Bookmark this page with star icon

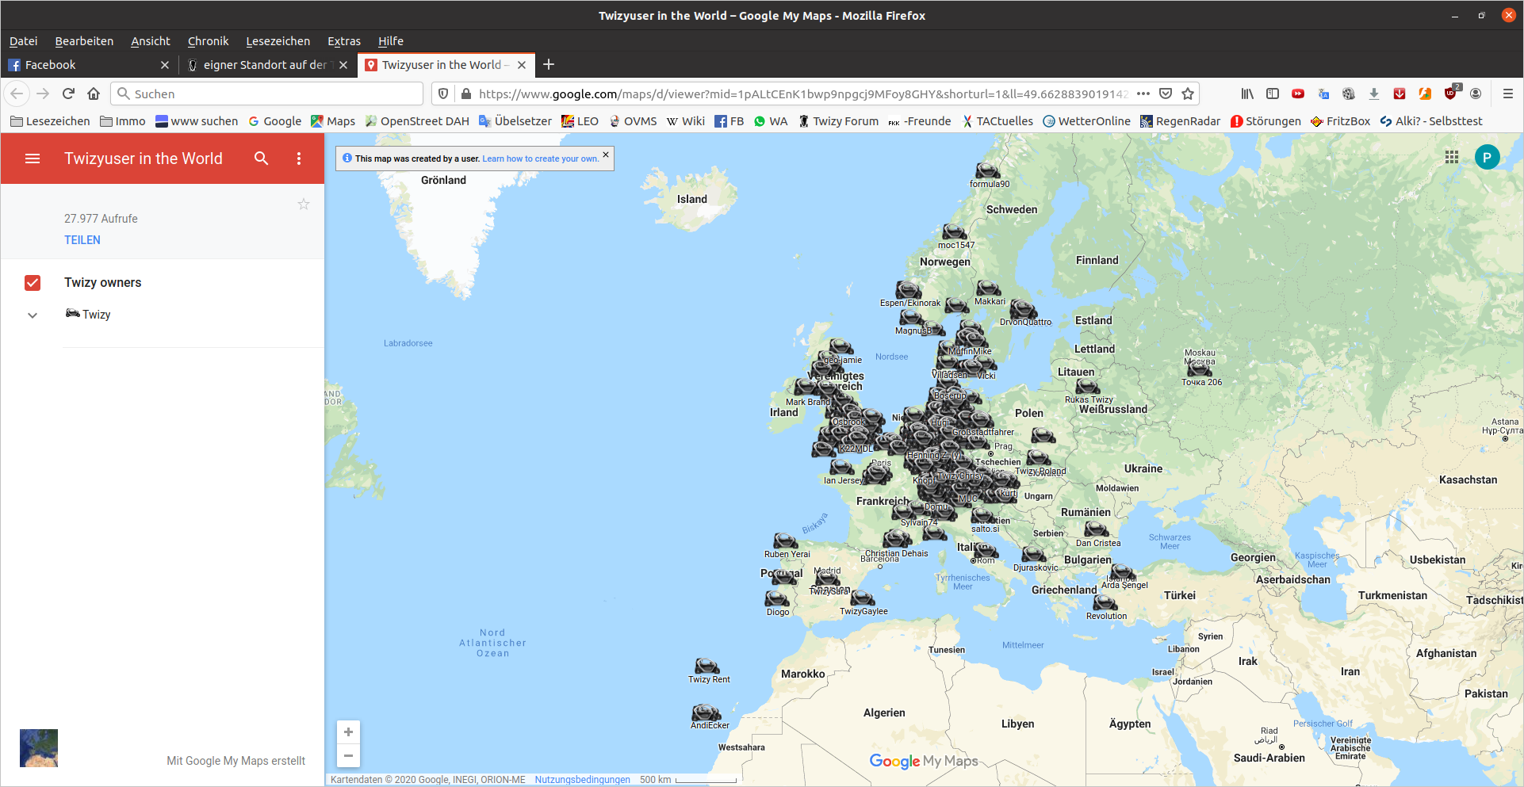[1188, 94]
